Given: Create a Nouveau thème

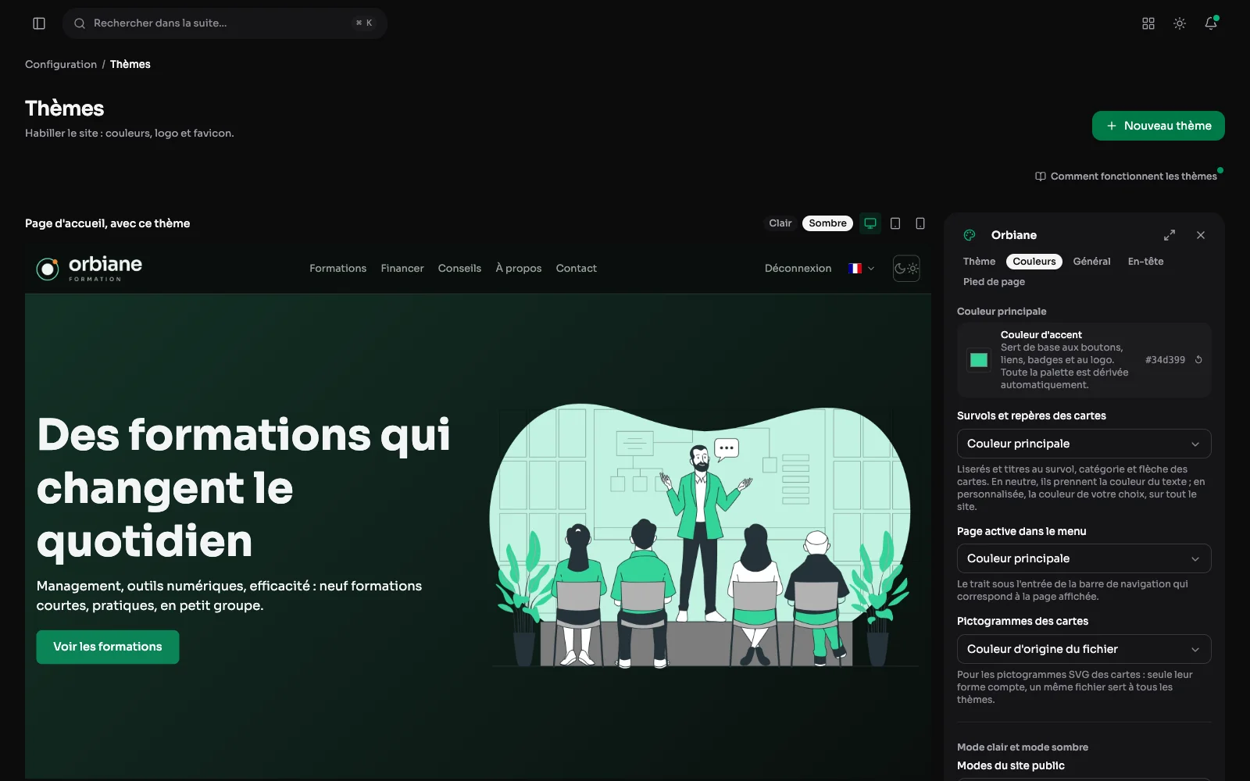Looking at the screenshot, I should [1158, 126].
